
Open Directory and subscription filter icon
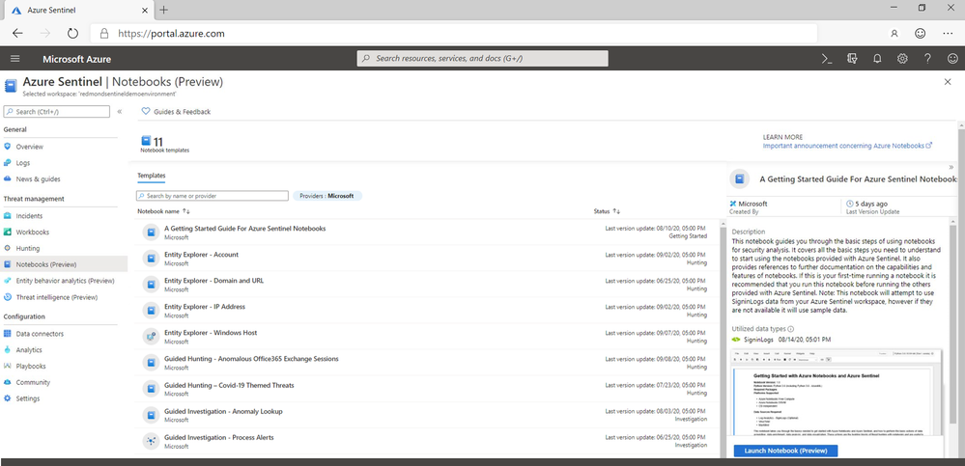[852, 59]
